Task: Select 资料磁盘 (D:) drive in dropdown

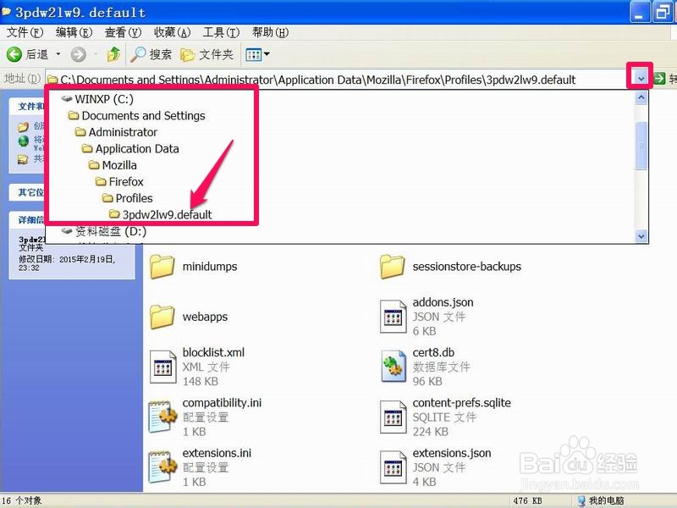Action: pos(104,231)
